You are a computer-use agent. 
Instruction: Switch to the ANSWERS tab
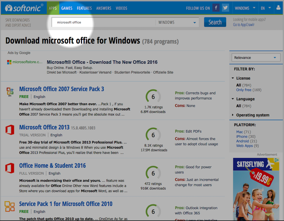click(104, 8)
